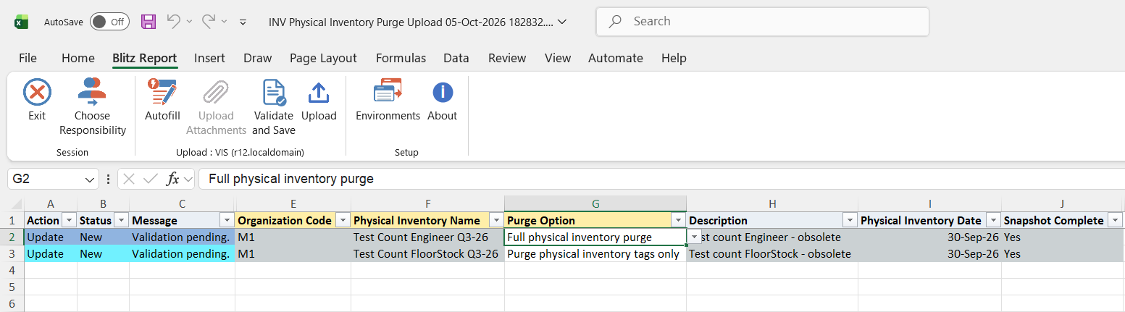Switch to the Home tab
The image size is (1125, 312).
pos(78,58)
